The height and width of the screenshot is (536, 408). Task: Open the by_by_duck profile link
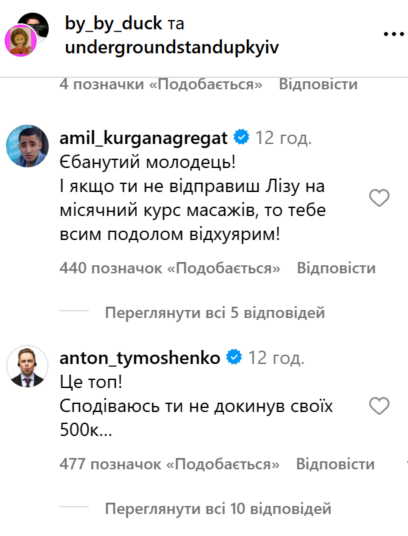point(113,24)
